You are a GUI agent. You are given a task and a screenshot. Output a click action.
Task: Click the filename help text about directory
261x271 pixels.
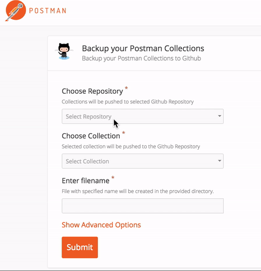[138, 191]
